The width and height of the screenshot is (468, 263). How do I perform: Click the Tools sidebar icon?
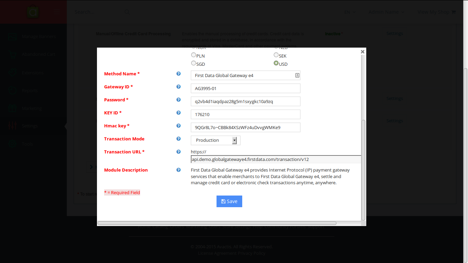point(12,144)
